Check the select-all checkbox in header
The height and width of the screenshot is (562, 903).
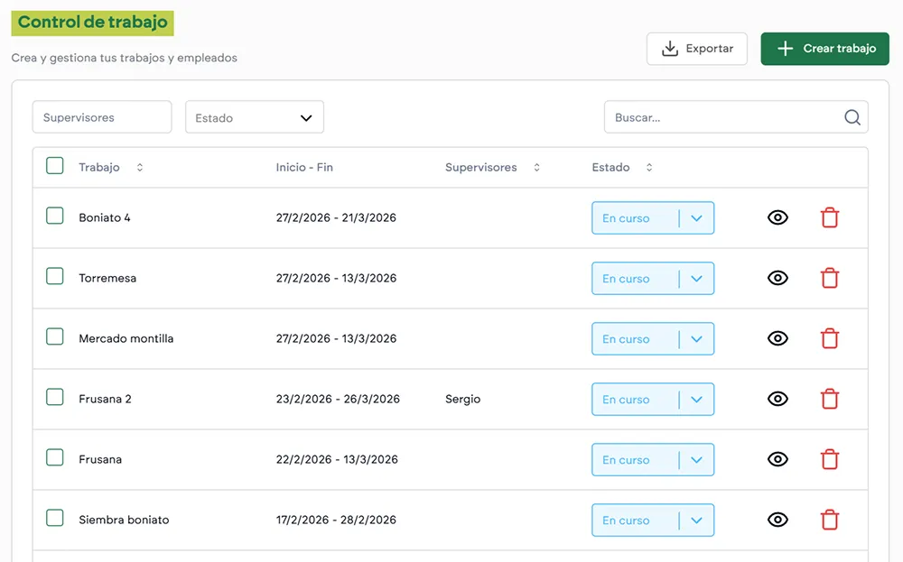click(x=55, y=166)
